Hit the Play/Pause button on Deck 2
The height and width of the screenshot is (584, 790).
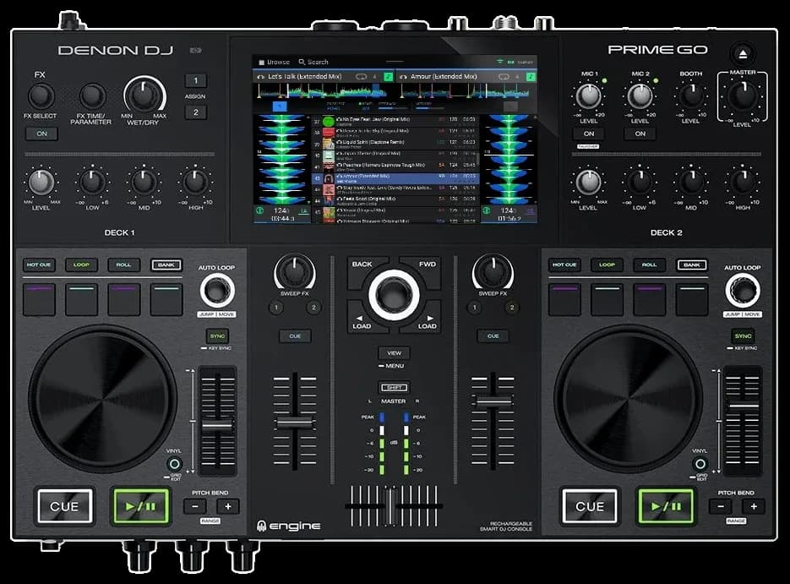[x=667, y=506]
